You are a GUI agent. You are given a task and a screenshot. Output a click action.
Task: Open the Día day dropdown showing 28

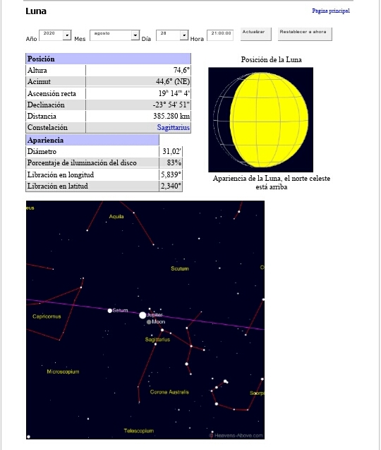tap(172, 35)
